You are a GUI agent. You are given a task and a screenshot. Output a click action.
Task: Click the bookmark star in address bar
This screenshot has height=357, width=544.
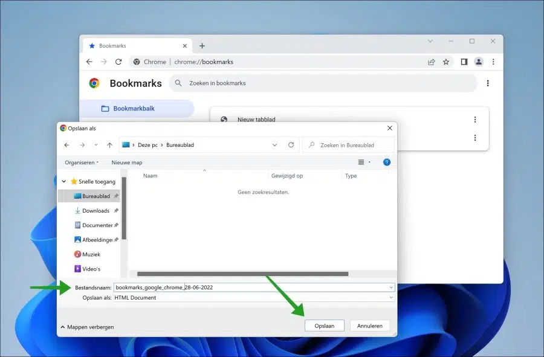[446, 62]
